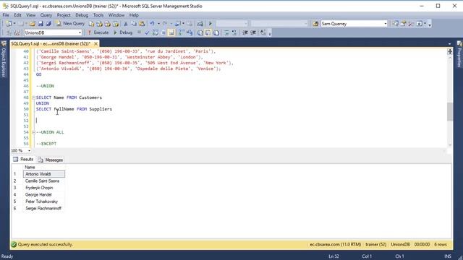Open the Tools menu
Viewport: 463px width, 260px height.
(98, 15)
